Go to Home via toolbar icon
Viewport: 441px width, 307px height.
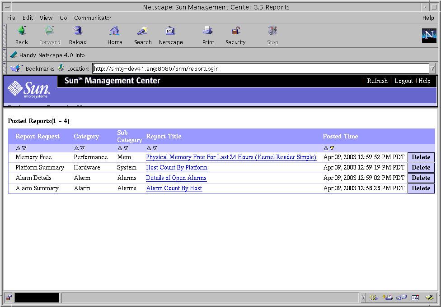(x=114, y=31)
